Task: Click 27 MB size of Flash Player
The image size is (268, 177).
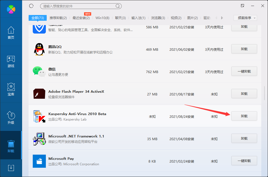Action: coord(152,94)
